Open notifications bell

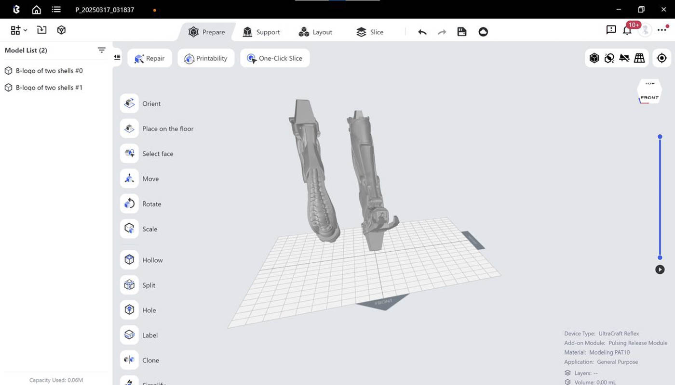[627, 30]
